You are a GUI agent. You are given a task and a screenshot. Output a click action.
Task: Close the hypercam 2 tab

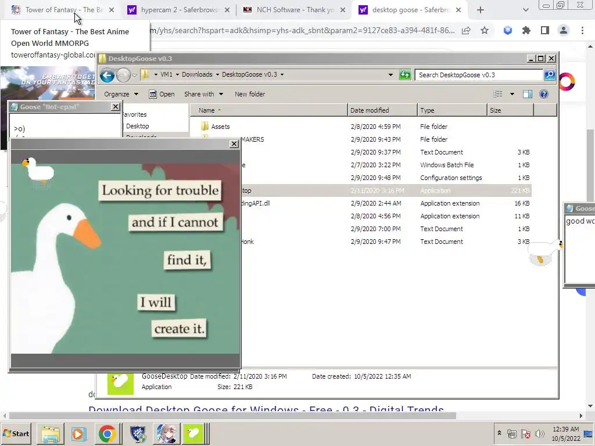227,10
